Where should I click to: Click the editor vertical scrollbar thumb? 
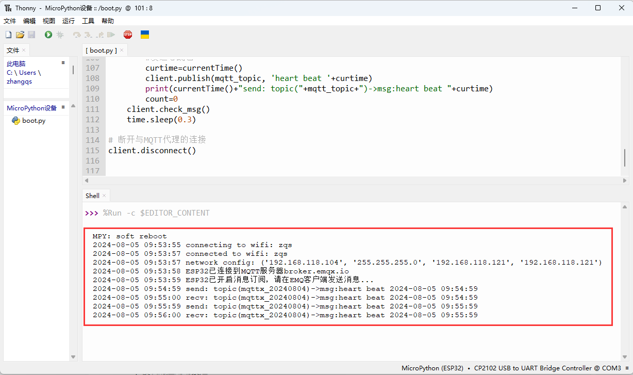click(x=625, y=158)
